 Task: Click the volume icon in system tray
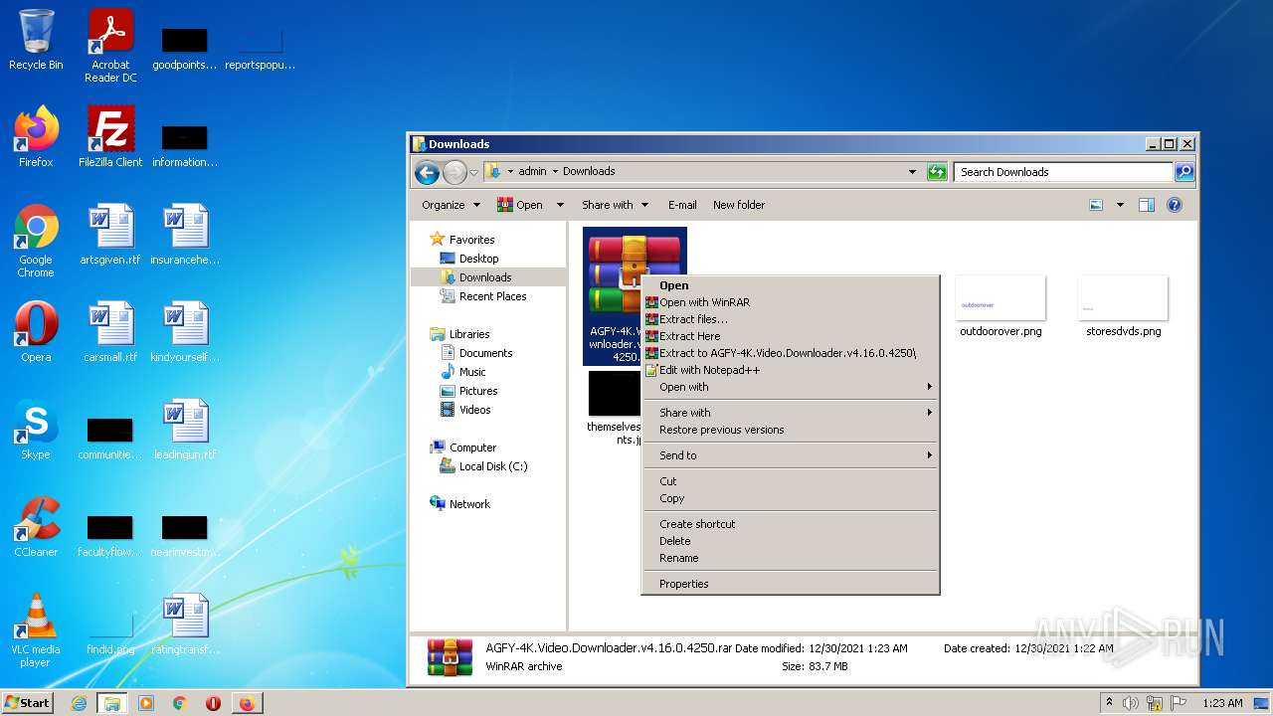[x=1131, y=703]
